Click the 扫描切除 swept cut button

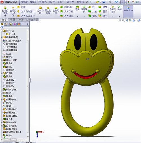[x=66, y=7]
